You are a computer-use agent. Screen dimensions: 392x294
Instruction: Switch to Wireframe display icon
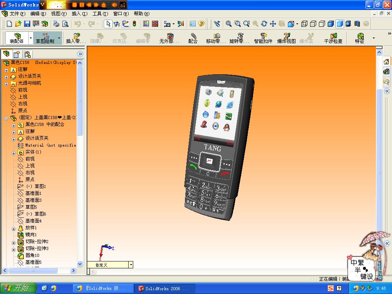[304, 24]
